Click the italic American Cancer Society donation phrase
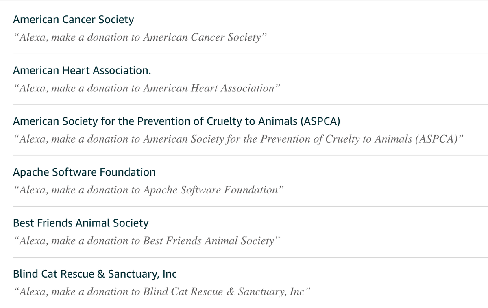This screenshot has width=488, height=308. [x=140, y=37]
